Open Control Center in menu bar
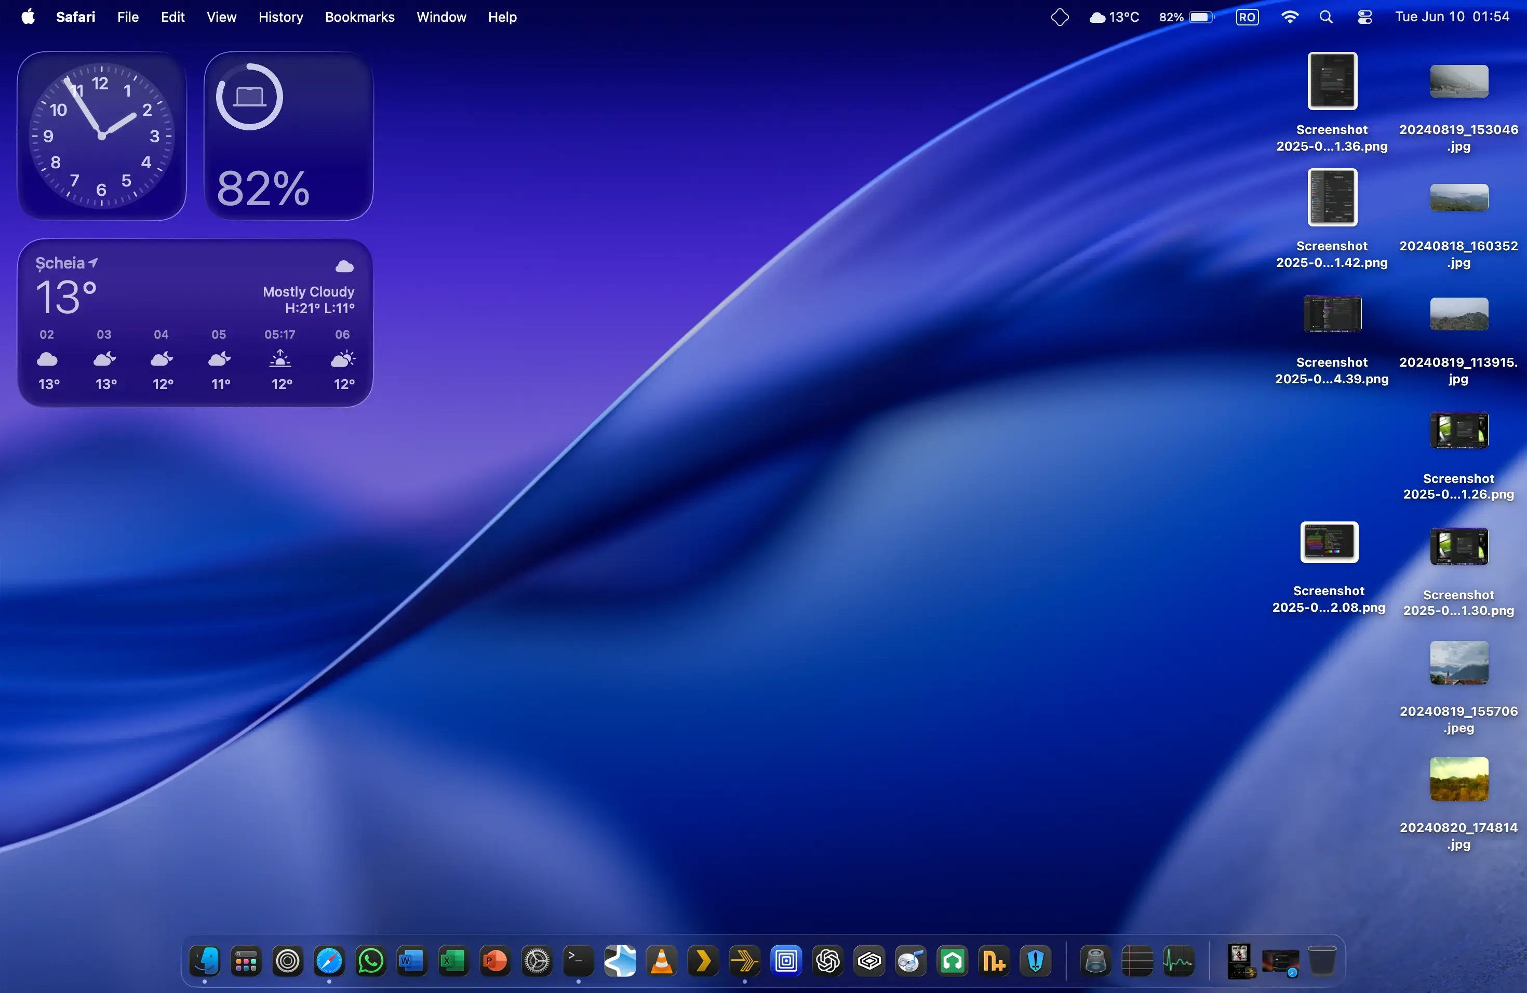Screen dimensions: 1527x993 click(1364, 17)
